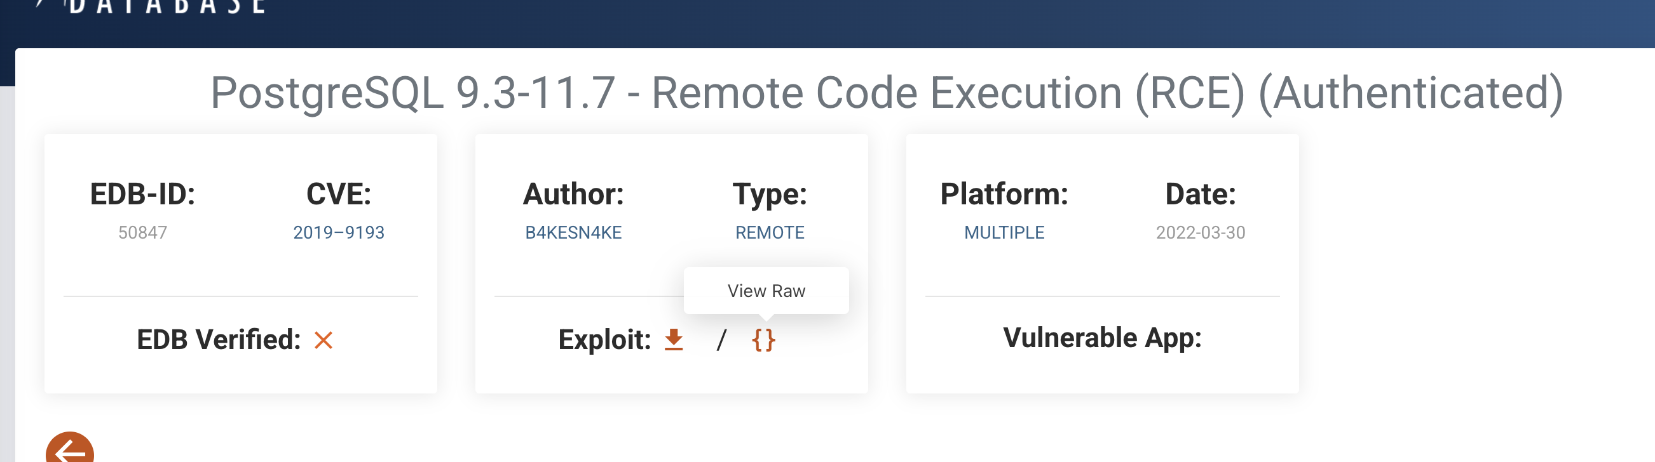
Task: Select the EDB-ID value 50847
Action: (x=142, y=232)
